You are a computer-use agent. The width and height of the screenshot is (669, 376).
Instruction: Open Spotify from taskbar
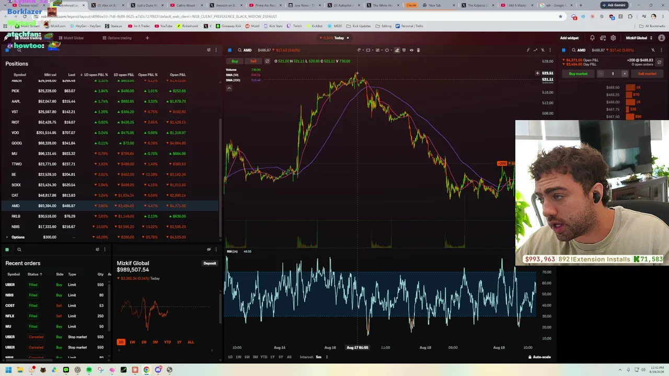89,370
